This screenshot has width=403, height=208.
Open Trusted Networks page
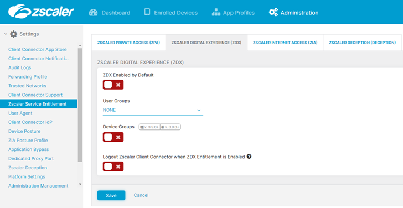[27, 86]
